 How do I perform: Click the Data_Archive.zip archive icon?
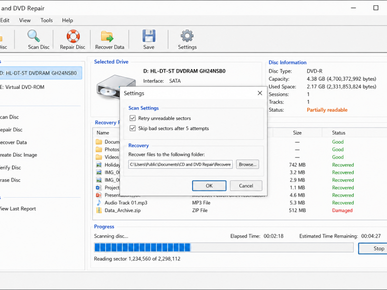click(99, 210)
